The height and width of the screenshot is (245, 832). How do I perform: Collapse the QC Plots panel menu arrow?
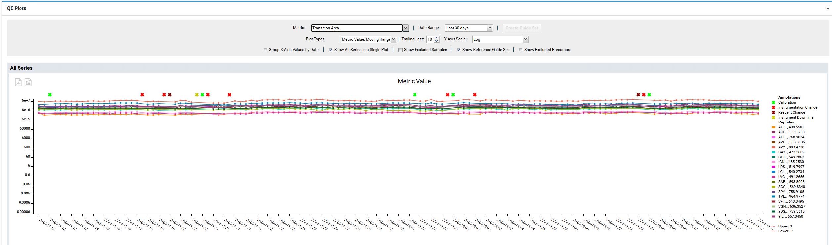point(828,8)
